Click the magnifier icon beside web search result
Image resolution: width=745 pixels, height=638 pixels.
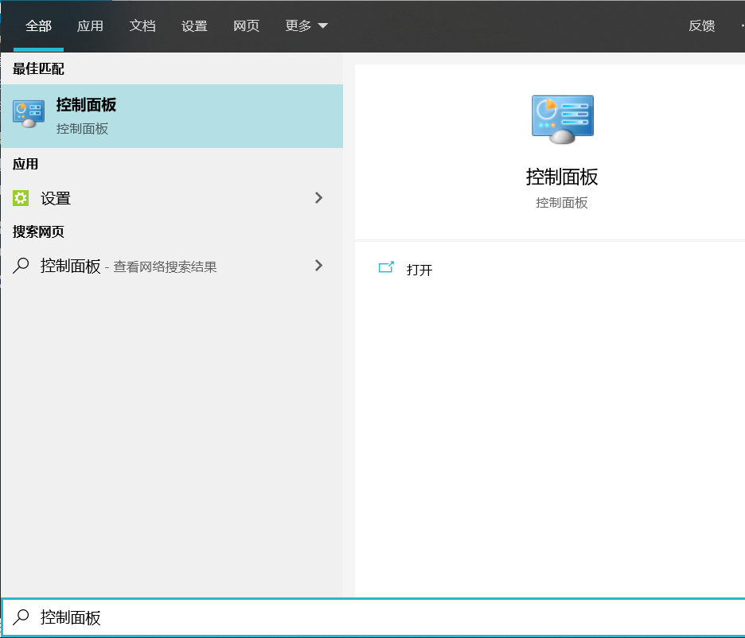tap(21, 266)
